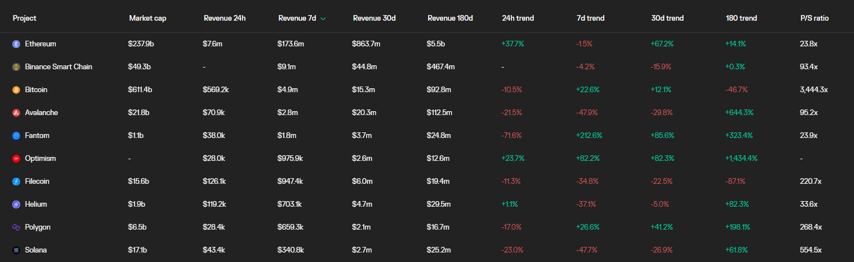
Task: Sort by Revenue 30d column header
Action: [x=374, y=18]
